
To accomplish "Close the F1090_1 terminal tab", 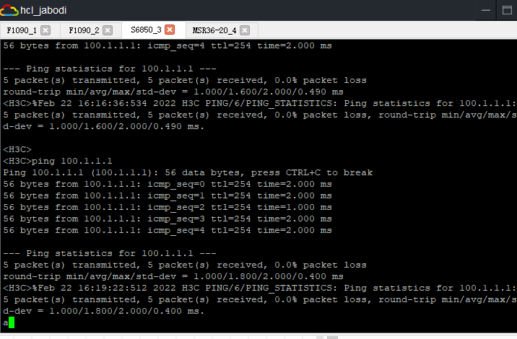I will pyautogui.click(x=45, y=30).
